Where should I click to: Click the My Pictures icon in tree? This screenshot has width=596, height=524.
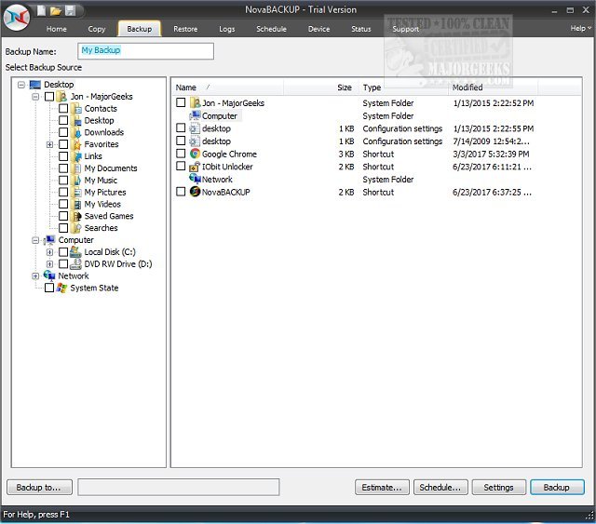[76, 193]
